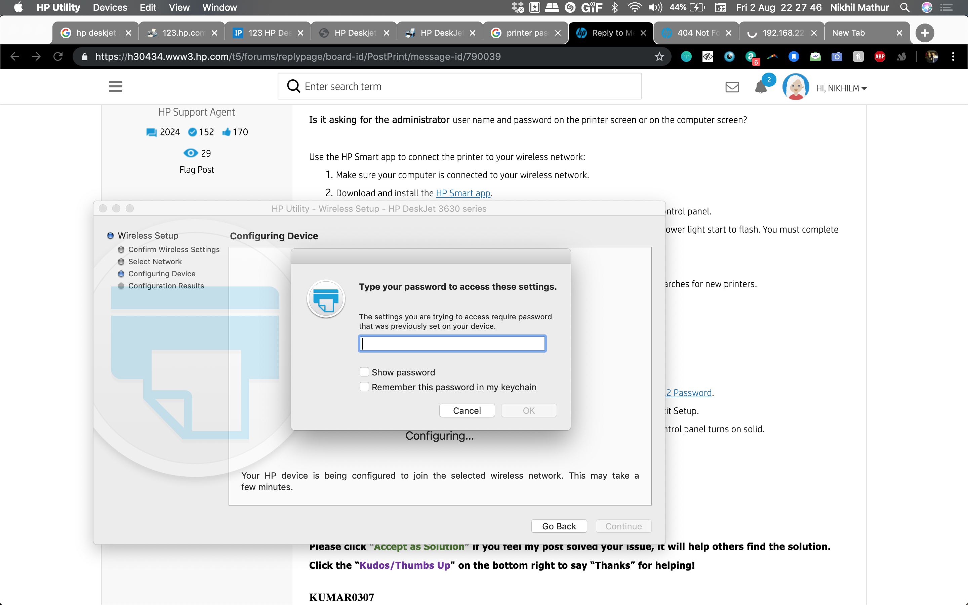Expand the HI, NIKHILM account dropdown
Screen dimensions: 968x605
(x=842, y=88)
